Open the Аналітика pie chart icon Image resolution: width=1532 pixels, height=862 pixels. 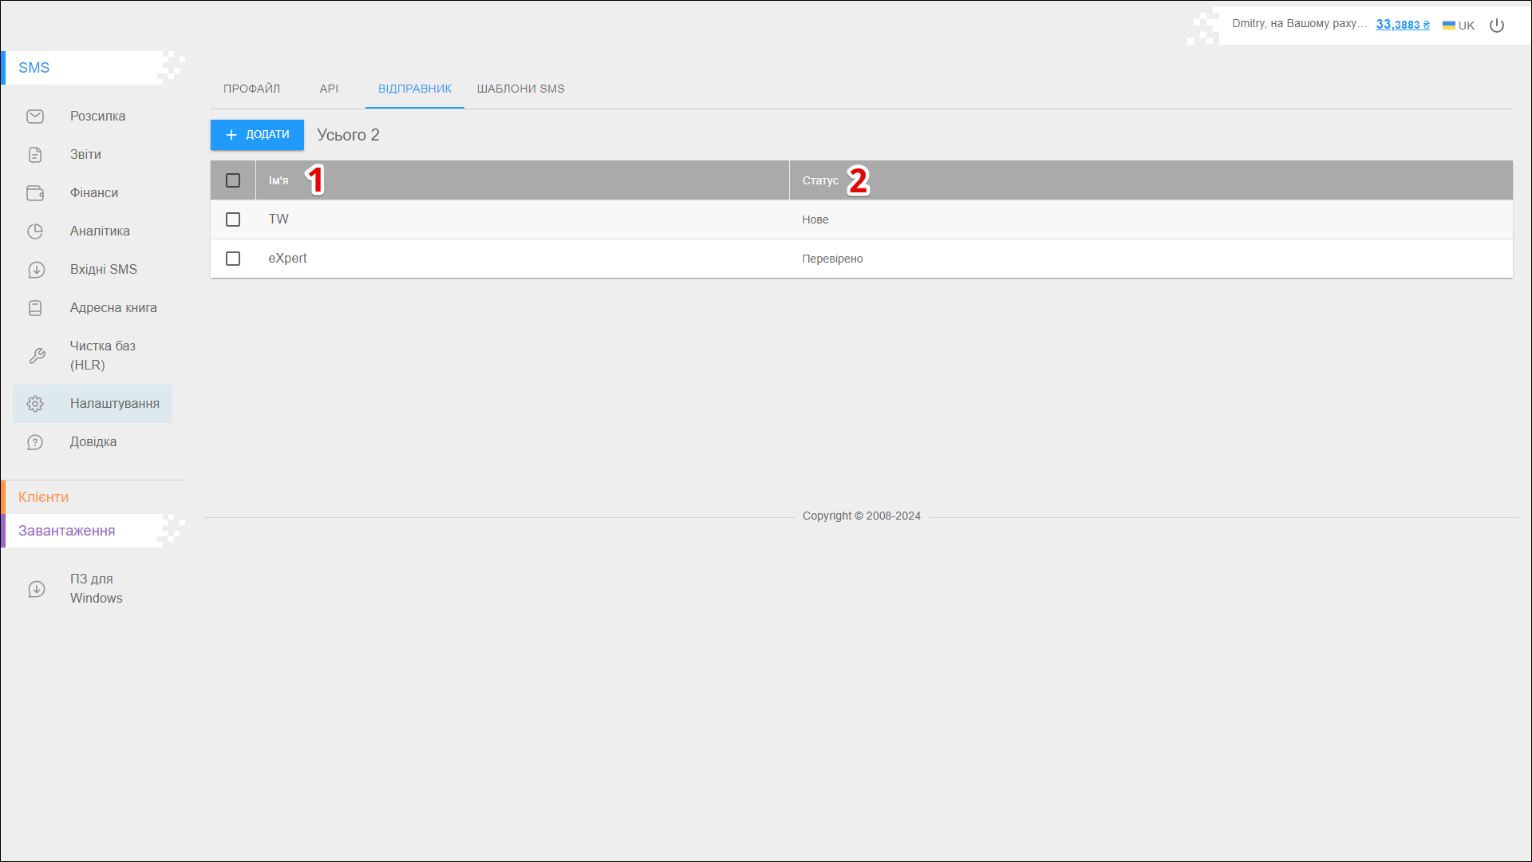(x=35, y=231)
